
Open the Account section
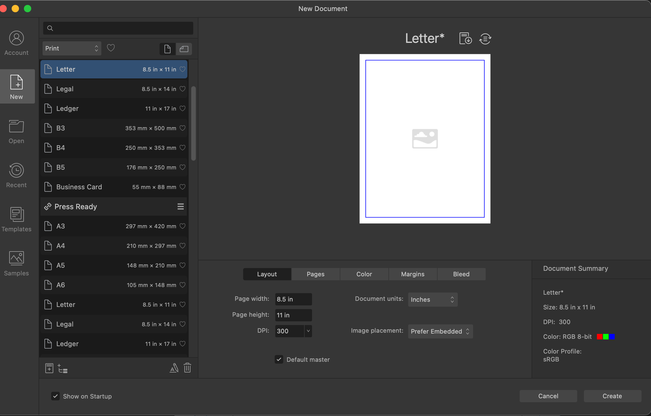(x=17, y=43)
